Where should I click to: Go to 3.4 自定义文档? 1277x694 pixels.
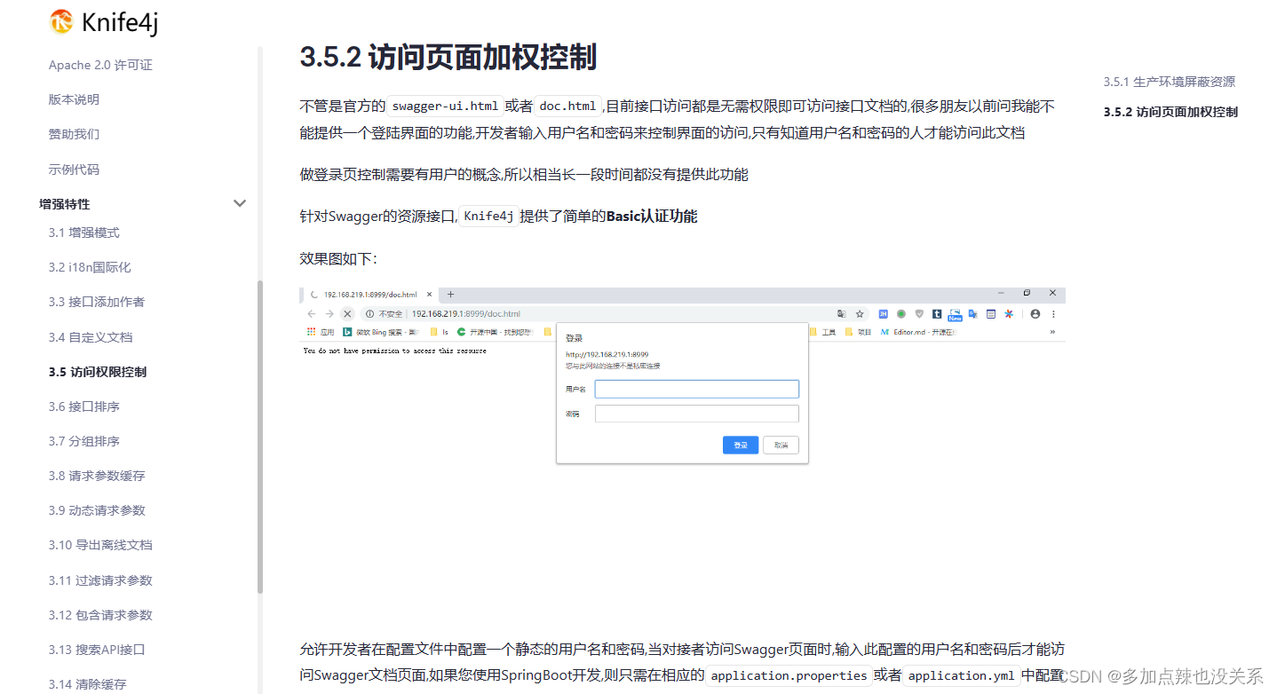[91, 337]
